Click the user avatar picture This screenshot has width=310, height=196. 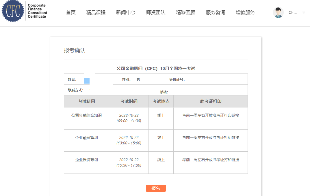point(278,12)
